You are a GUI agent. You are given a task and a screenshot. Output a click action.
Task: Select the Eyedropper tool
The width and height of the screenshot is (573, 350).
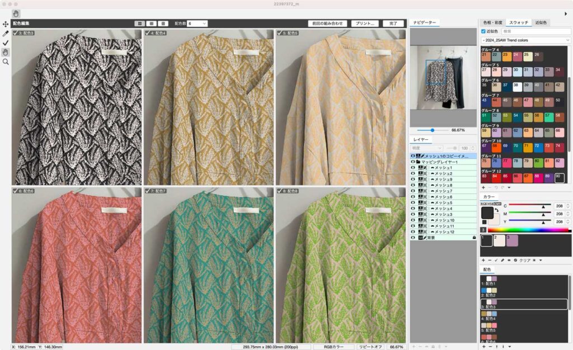(x=6, y=34)
